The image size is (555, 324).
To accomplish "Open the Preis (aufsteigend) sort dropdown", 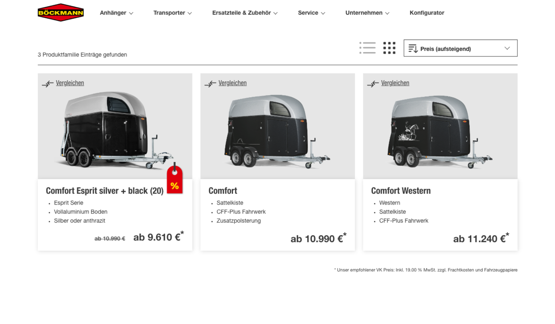I will pos(460,49).
